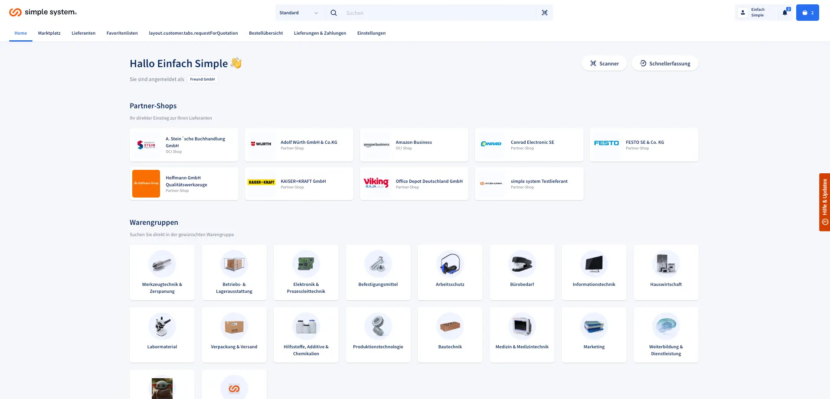Open the Arbeitsschutz headphones category
Image resolution: width=830 pixels, height=399 pixels.
coord(450,272)
